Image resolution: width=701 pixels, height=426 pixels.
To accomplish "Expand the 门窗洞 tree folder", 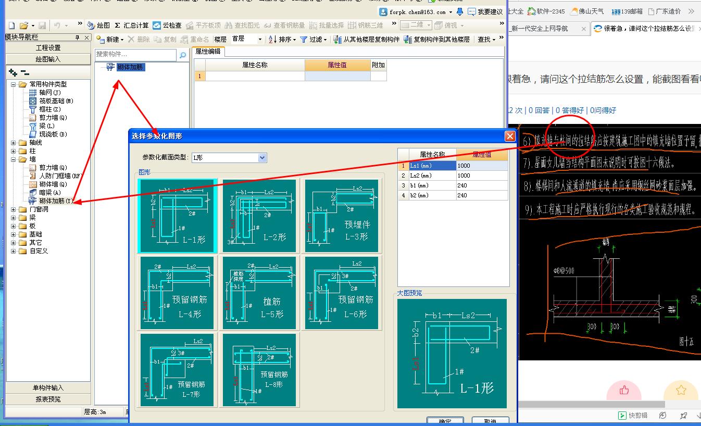I will click(13, 209).
